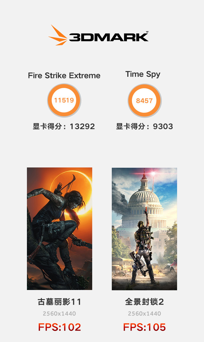Select the Time Spy heading

point(143,74)
